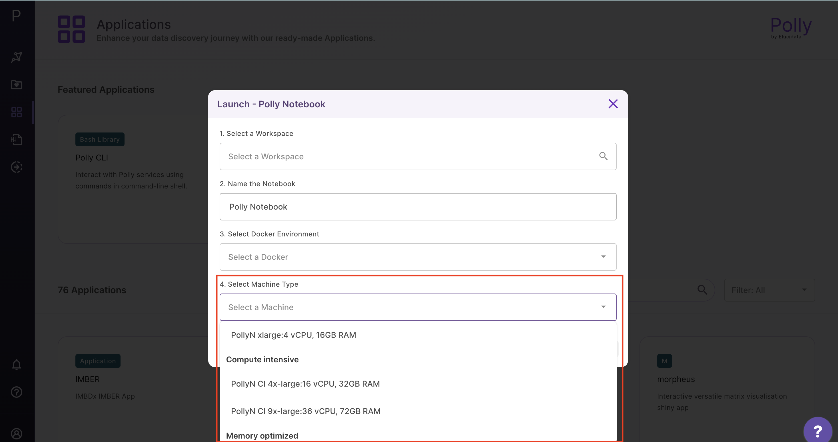The width and height of the screenshot is (838, 442).
Task: Open the morpheus application title
Action: click(x=676, y=379)
